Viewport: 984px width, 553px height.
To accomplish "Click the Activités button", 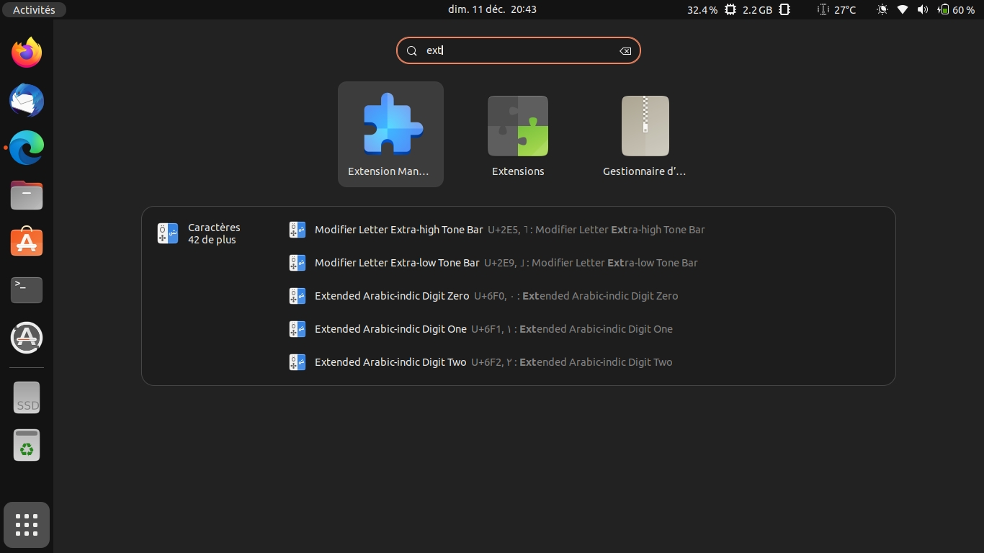I will point(34,9).
